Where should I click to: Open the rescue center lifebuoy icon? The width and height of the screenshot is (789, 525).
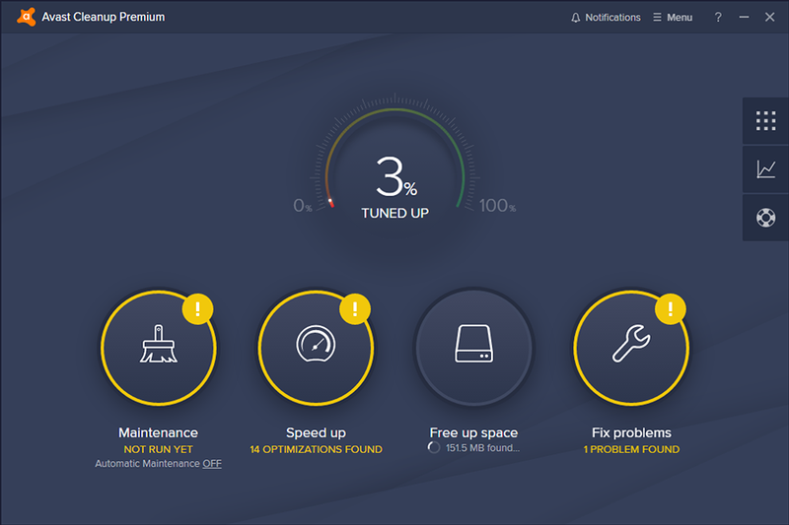coord(766,218)
